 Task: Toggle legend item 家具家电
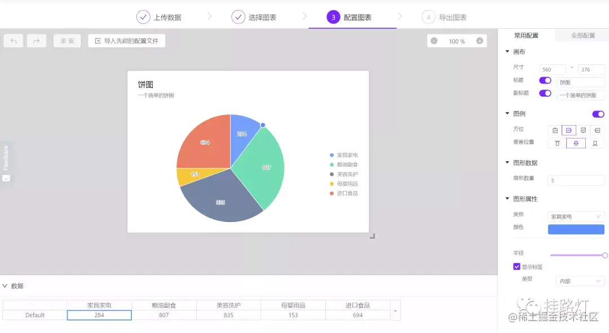[344, 156]
